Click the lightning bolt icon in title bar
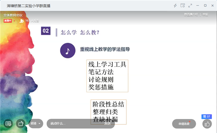217x133 pixels. 175,5
